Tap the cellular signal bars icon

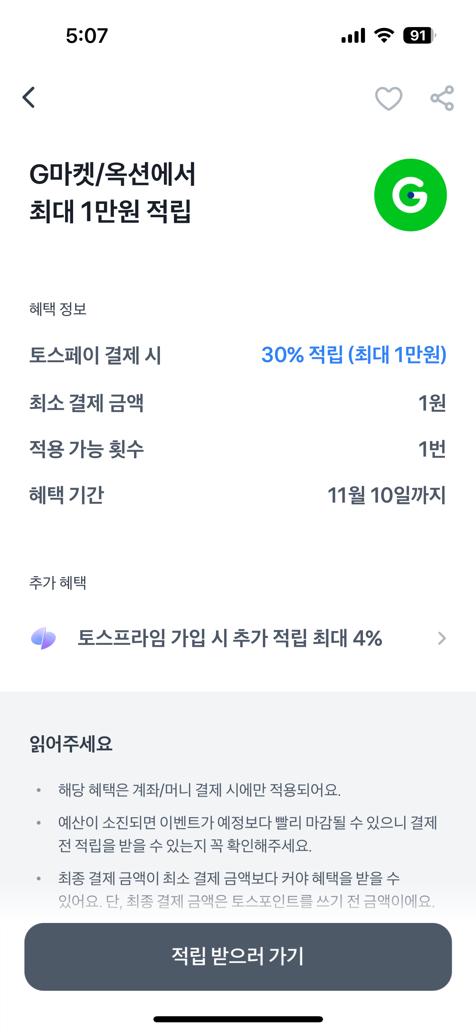[x=353, y=36]
